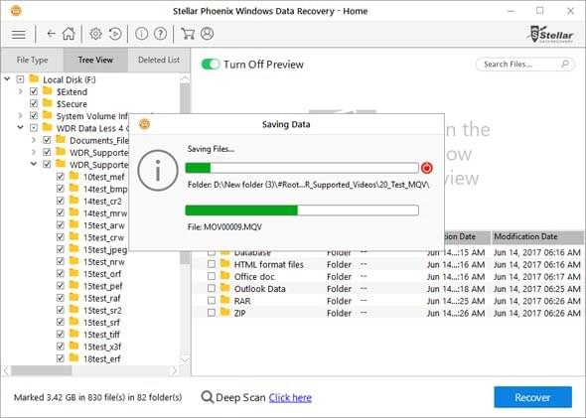
Task: Collapse the Local Disk (F:) node
Action: 7,78
